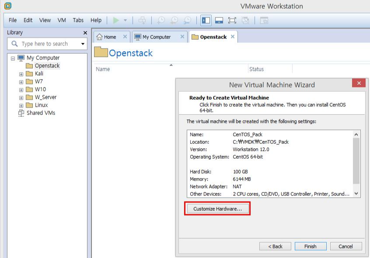Click the settings list scrollbar thumb
Image resolution: width=370 pixels, height=258 pixels.
(356, 161)
